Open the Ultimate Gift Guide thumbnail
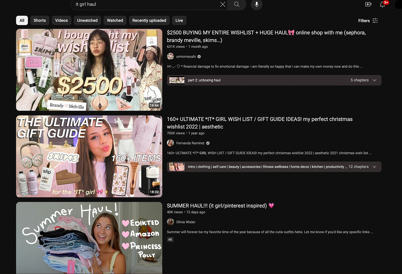 click(89, 156)
